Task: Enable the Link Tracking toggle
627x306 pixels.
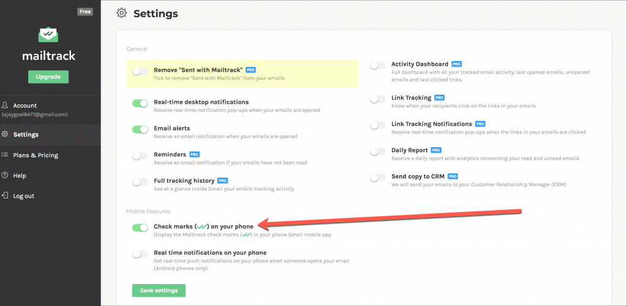Action: point(378,98)
